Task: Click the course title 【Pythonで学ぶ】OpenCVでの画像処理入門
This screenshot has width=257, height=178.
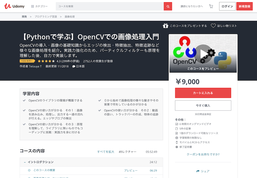Action: point(90,37)
